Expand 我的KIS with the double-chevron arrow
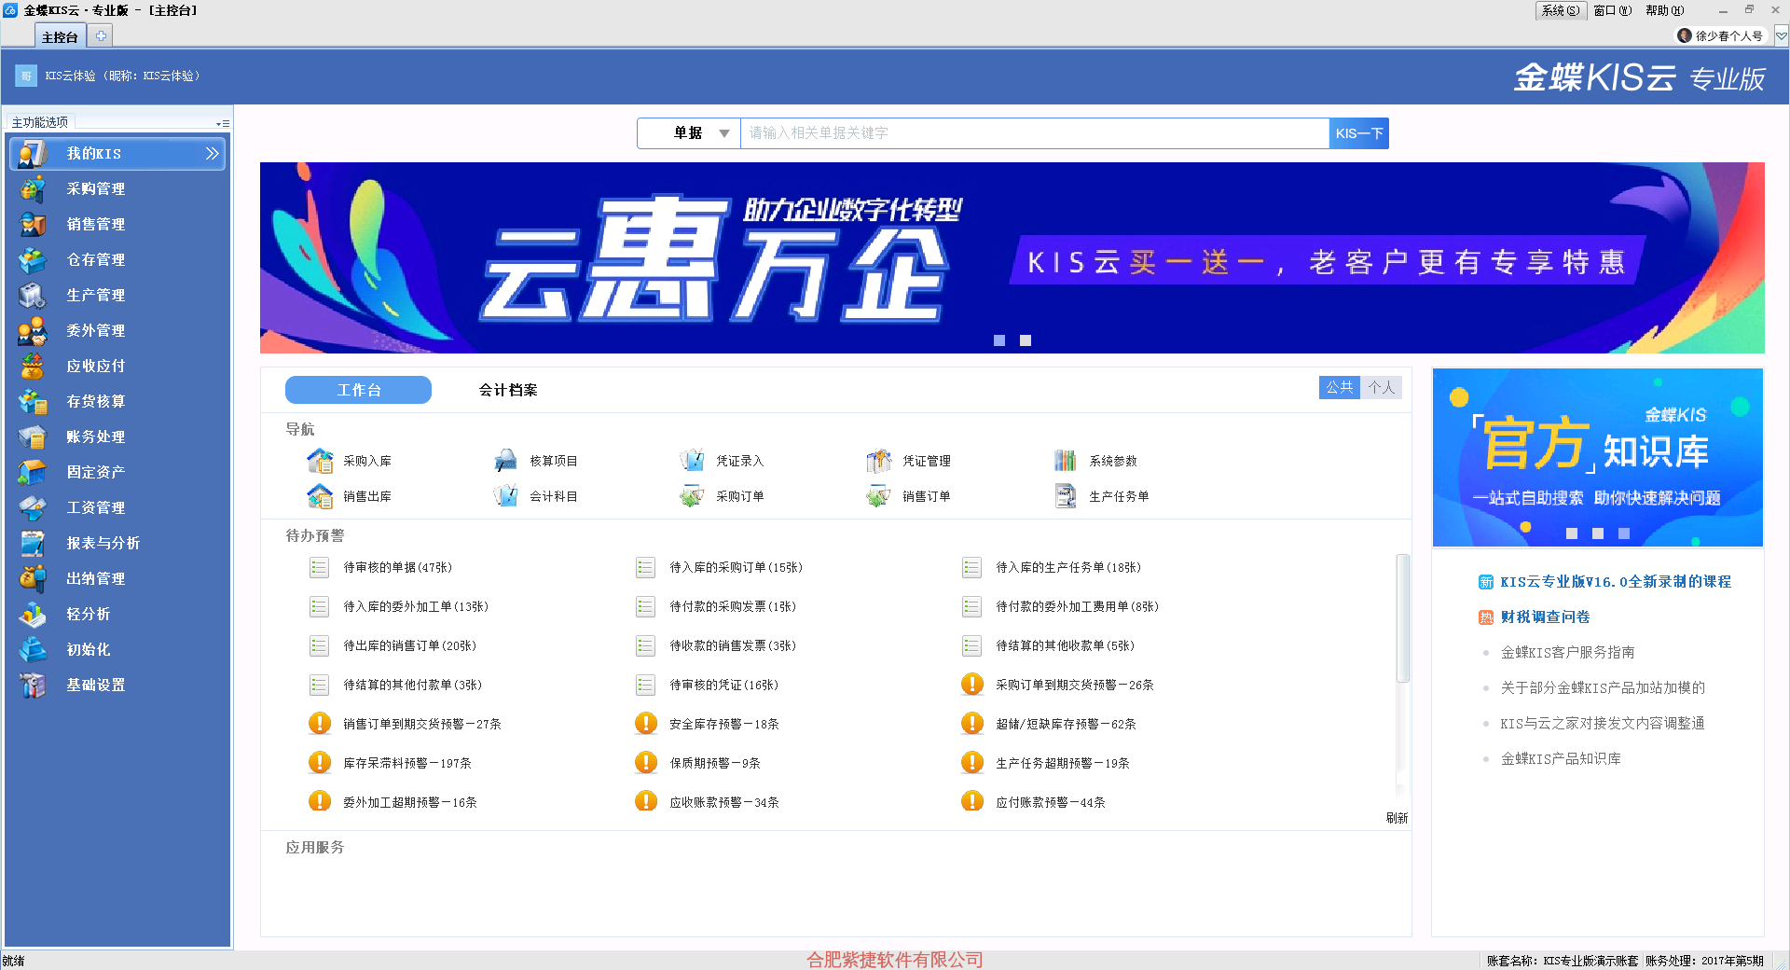The width and height of the screenshot is (1790, 970). point(213,153)
